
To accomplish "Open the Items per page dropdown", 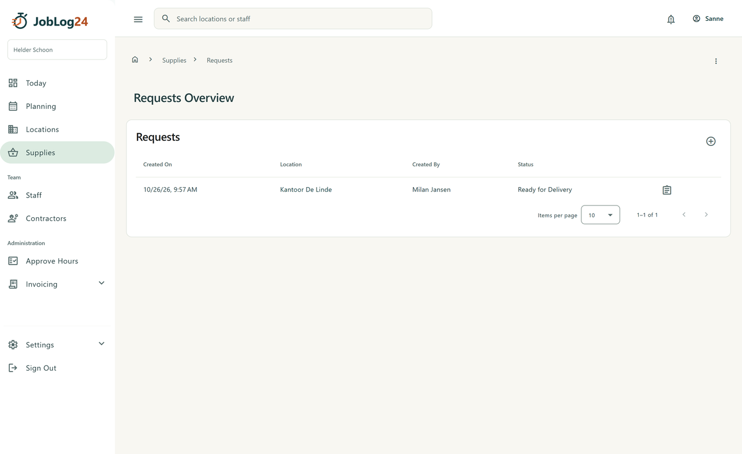I will click(600, 215).
